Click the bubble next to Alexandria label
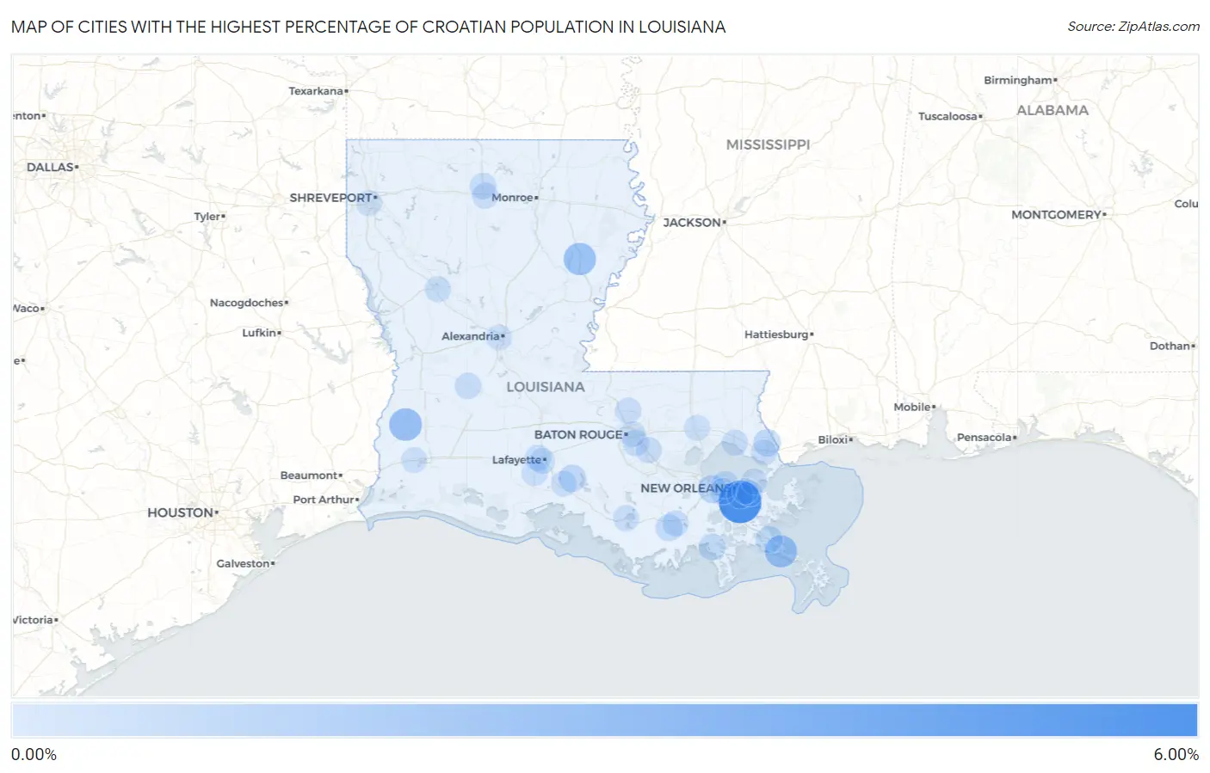This screenshot has height=773, width=1210. coord(499,336)
